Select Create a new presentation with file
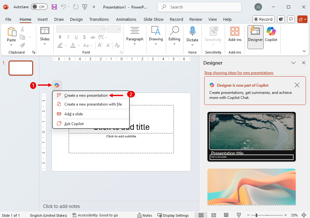The height and width of the screenshot is (218, 310). [x=91, y=104]
